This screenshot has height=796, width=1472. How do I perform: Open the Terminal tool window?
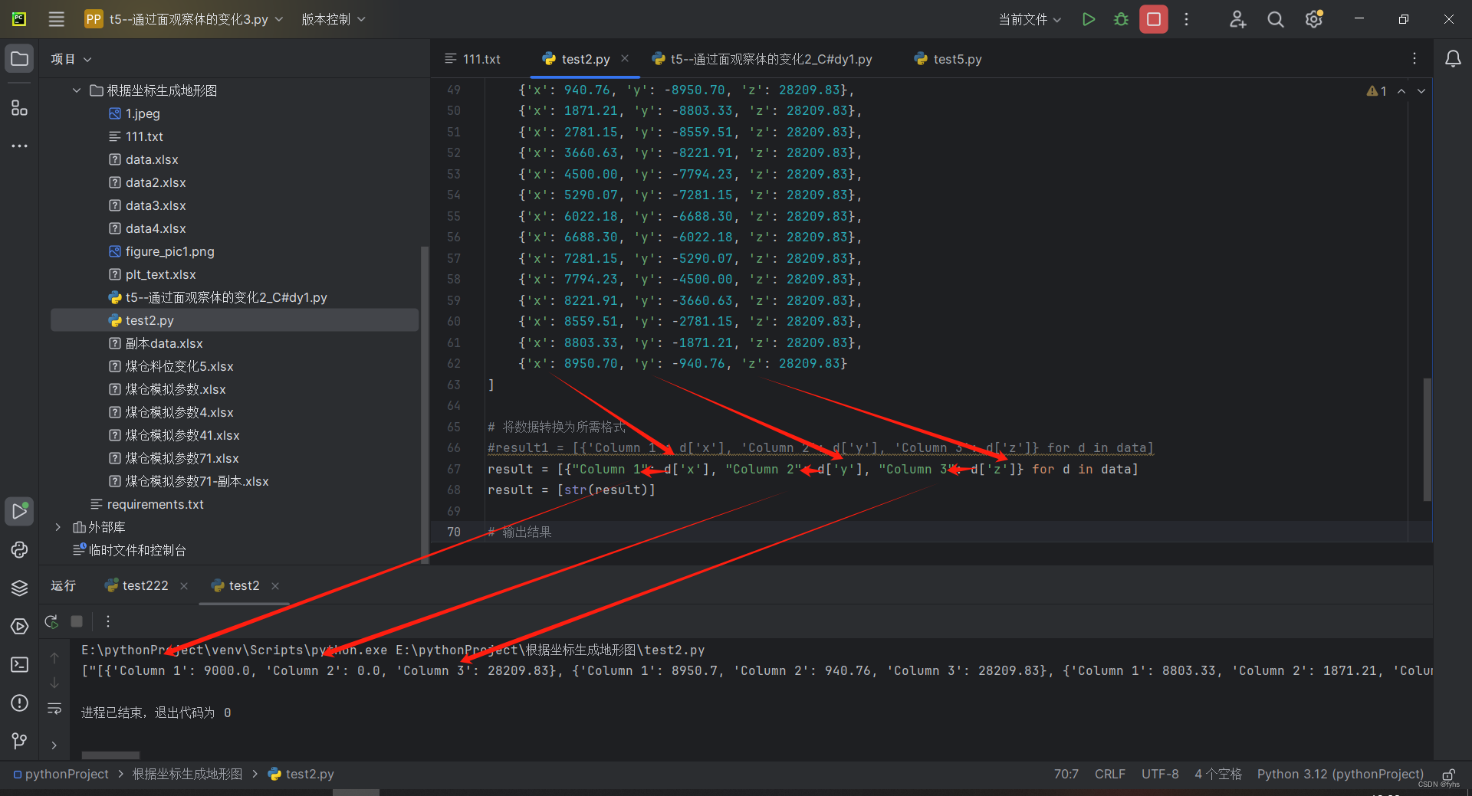[19, 664]
